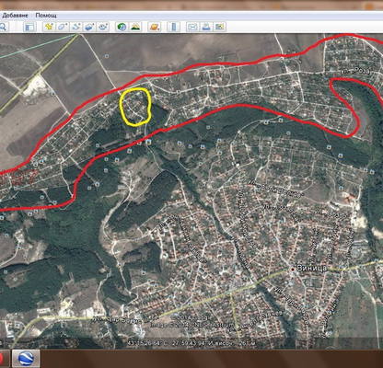Open the Ruler measuring tool
This screenshot has width=383, height=368.
tap(173, 27)
